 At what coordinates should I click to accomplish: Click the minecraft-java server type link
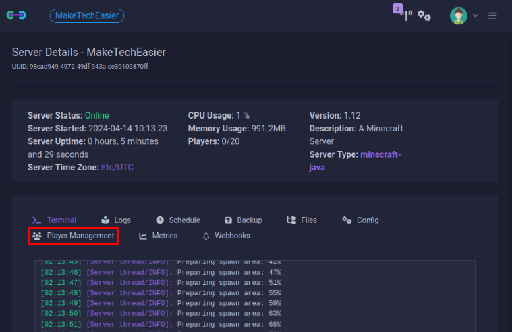point(355,161)
